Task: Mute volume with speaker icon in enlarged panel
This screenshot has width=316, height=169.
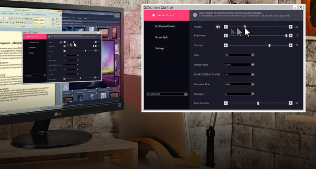Action: (218, 27)
